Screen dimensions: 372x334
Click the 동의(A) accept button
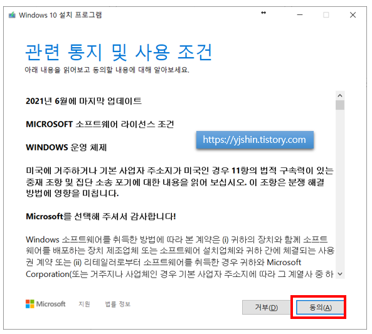click(320, 307)
